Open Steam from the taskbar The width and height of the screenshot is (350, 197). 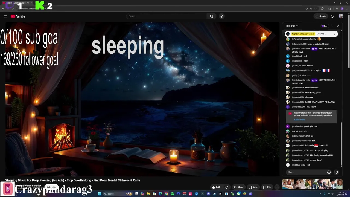click(x=214, y=194)
